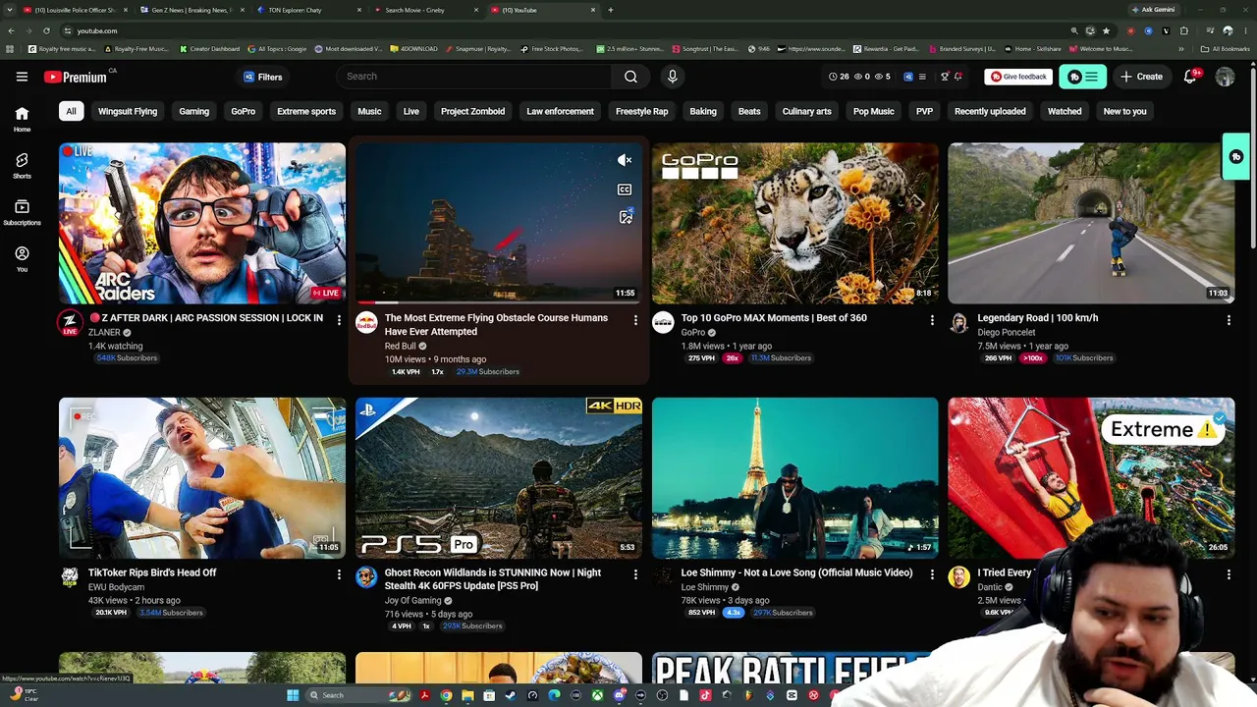Screen dimensions: 1257x707
Task: Open the account avatar menu
Action: (x=1225, y=77)
